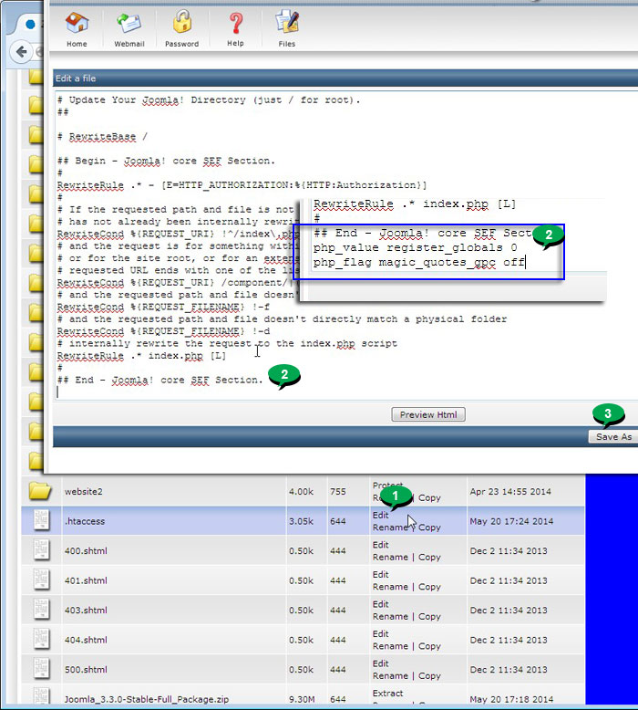
Task: Open the Password padlock icon
Action: tap(181, 22)
